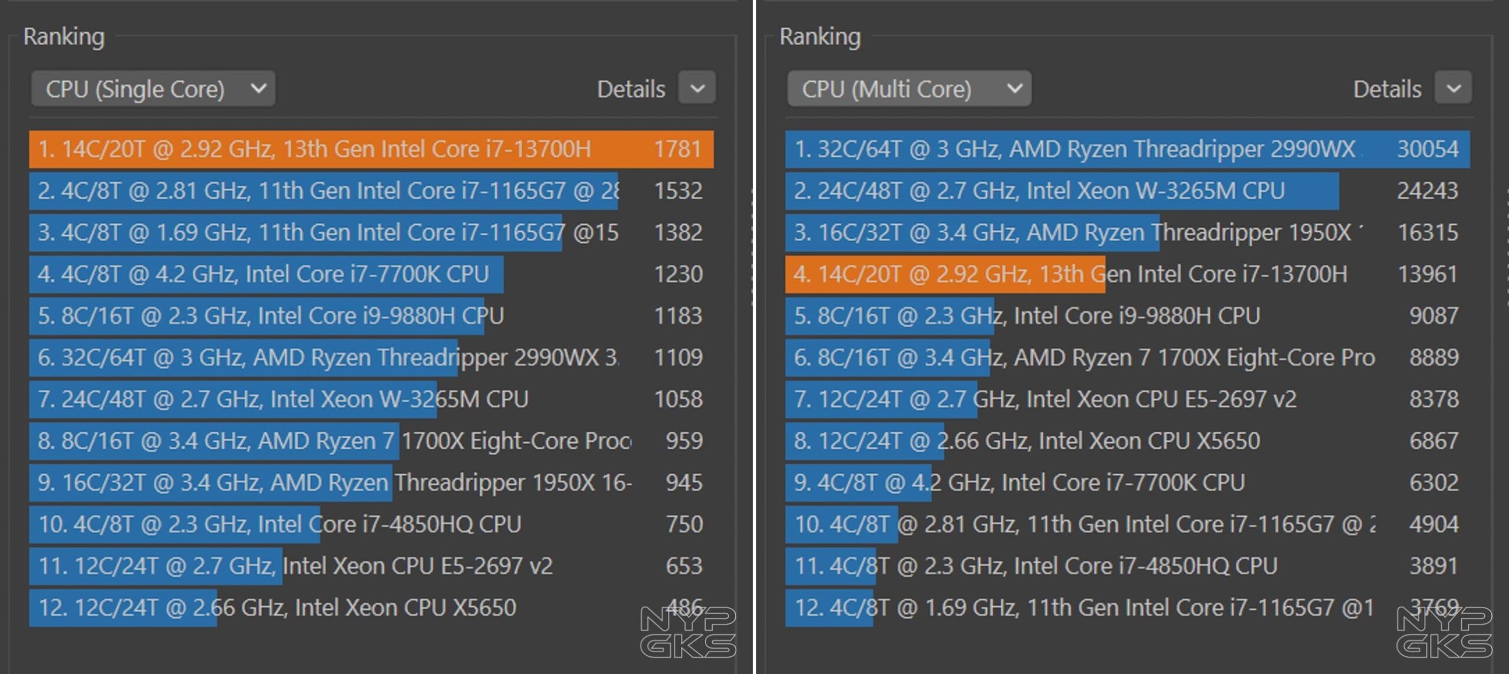Select single-core row 2 i7-1165G7 at 2.81 GHz
This screenshot has height=674, width=1509.
point(371,191)
